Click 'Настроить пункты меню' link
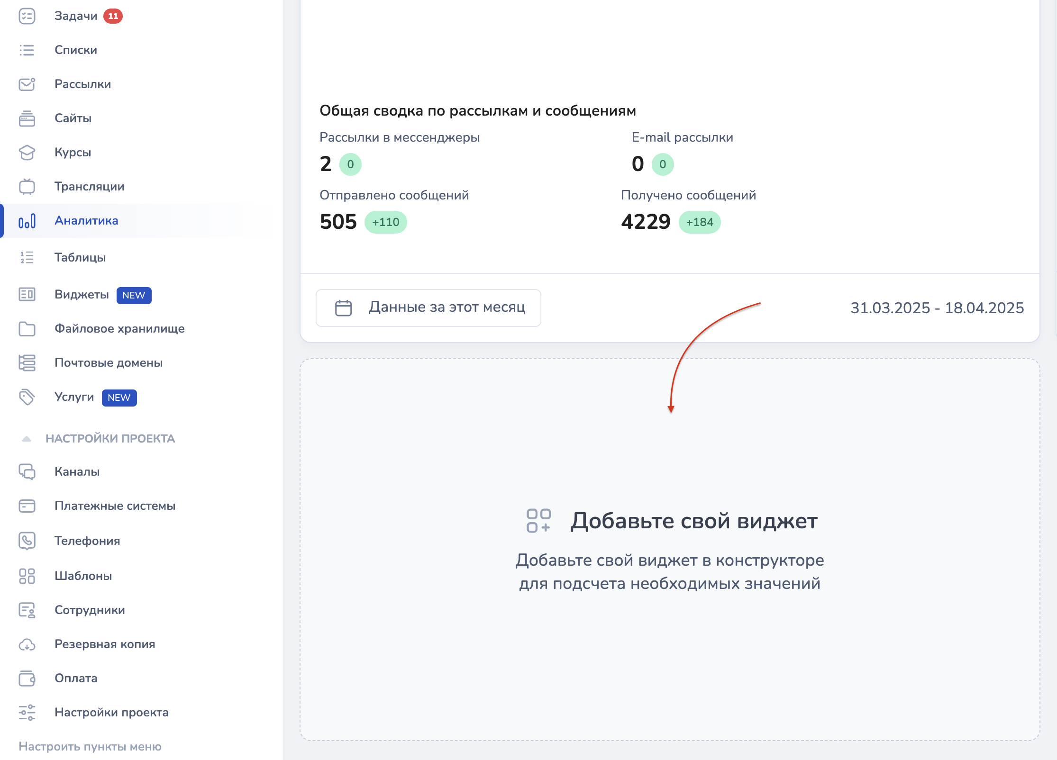1057x760 pixels. [90, 747]
